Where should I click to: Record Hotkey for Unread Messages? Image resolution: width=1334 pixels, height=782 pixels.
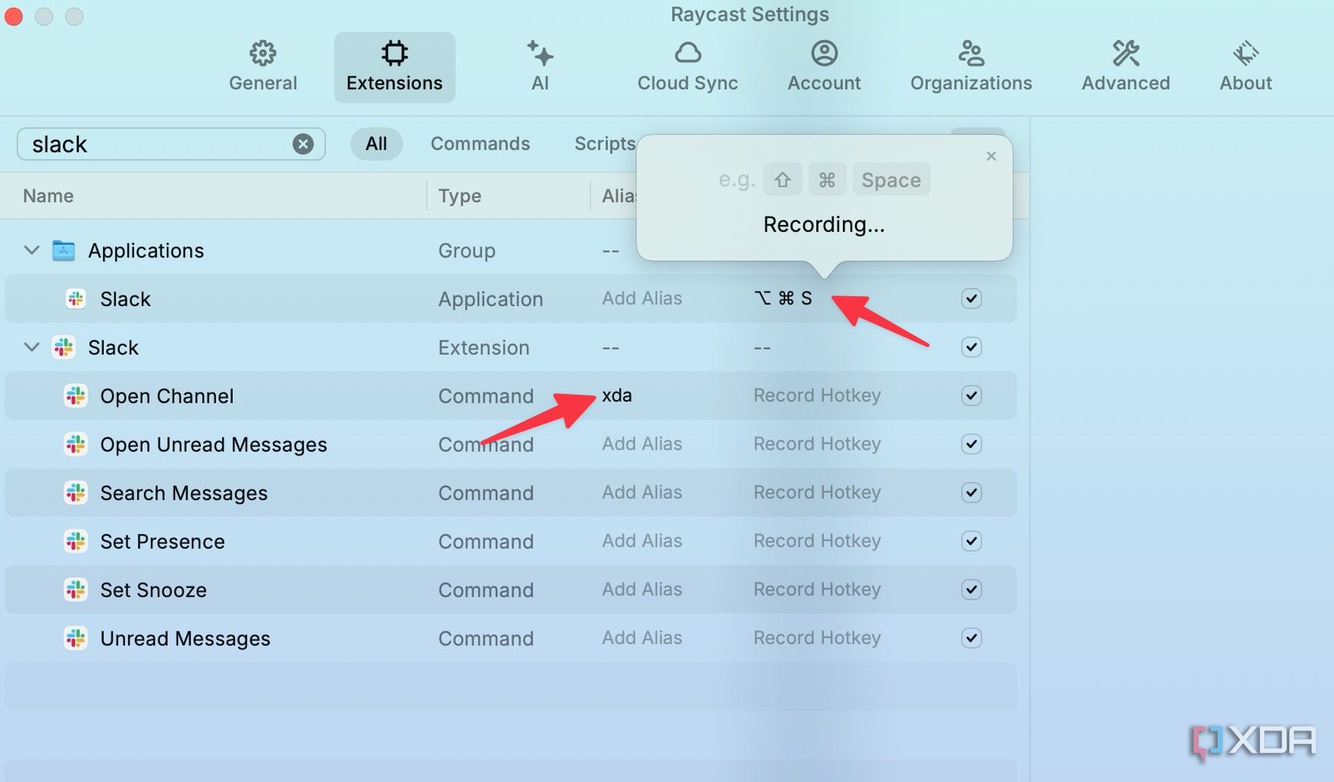click(x=817, y=638)
